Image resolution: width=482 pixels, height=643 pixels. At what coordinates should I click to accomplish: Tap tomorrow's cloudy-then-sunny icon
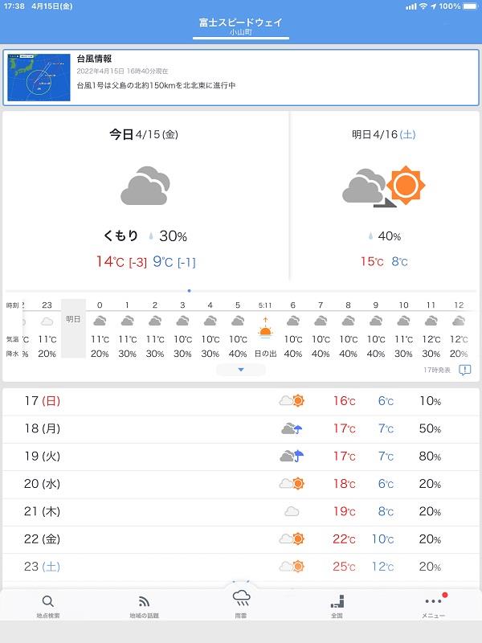pos(384,186)
